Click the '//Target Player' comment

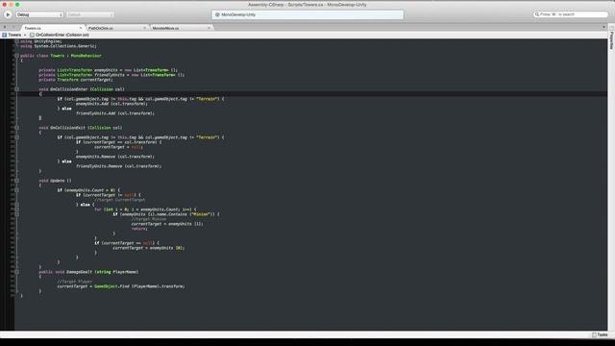75,282
